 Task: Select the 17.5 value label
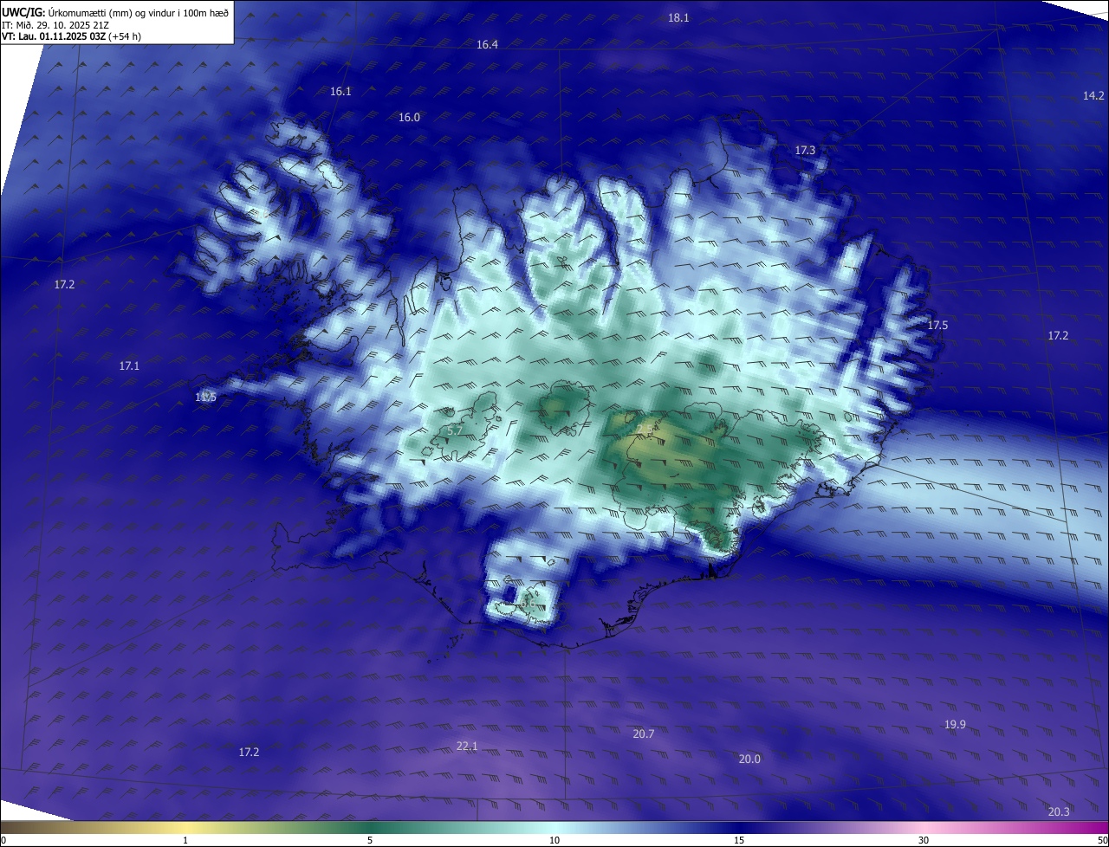tap(937, 326)
